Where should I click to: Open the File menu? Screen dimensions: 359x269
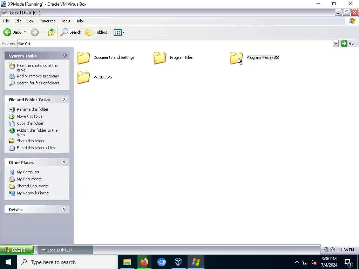pyautogui.click(x=6, y=21)
